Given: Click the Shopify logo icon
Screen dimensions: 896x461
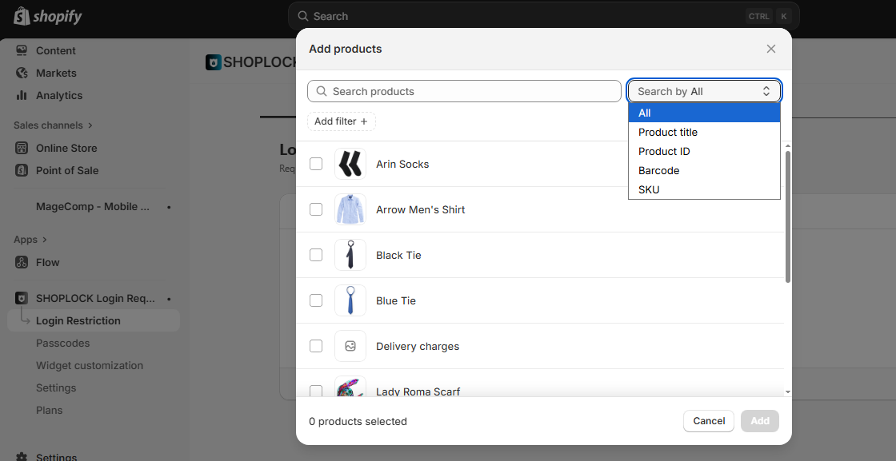Looking at the screenshot, I should point(22,16).
